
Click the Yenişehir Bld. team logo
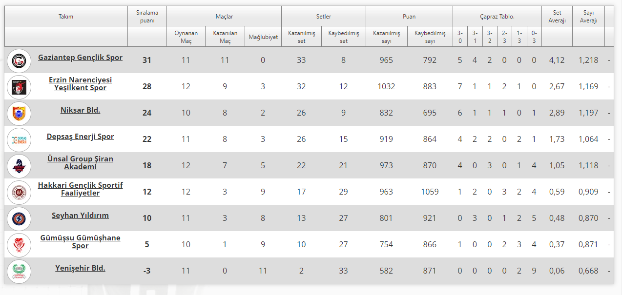click(20, 271)
